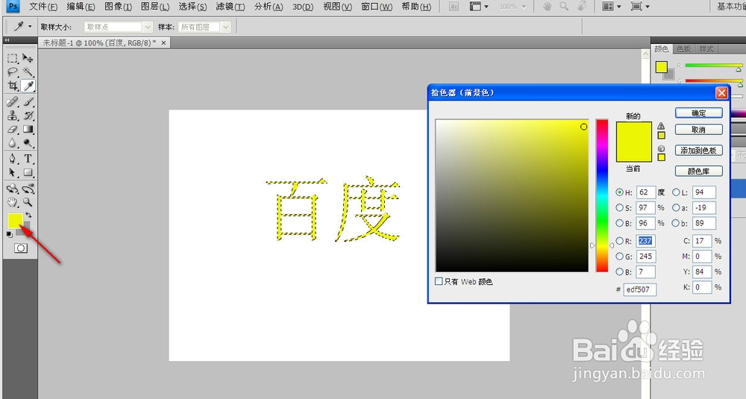Select the Lasso tool

pos(13,72)
